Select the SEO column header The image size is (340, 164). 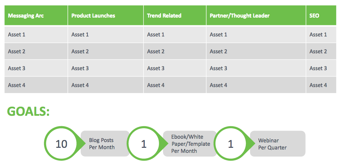314,16
